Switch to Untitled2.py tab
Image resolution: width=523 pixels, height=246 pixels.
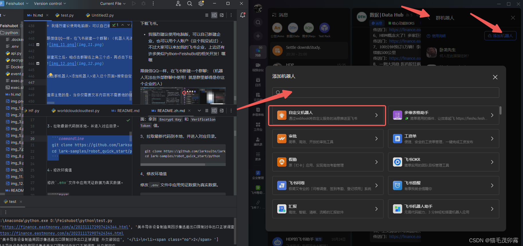click(100, 15)
